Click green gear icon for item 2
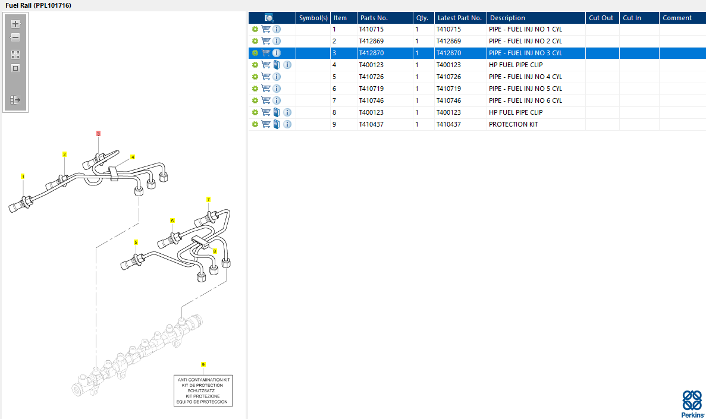Viewport: 706px width, 419px height. coord(255,41)
